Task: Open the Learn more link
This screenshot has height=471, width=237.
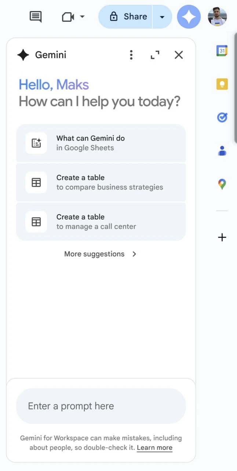Action: (154, 448)
